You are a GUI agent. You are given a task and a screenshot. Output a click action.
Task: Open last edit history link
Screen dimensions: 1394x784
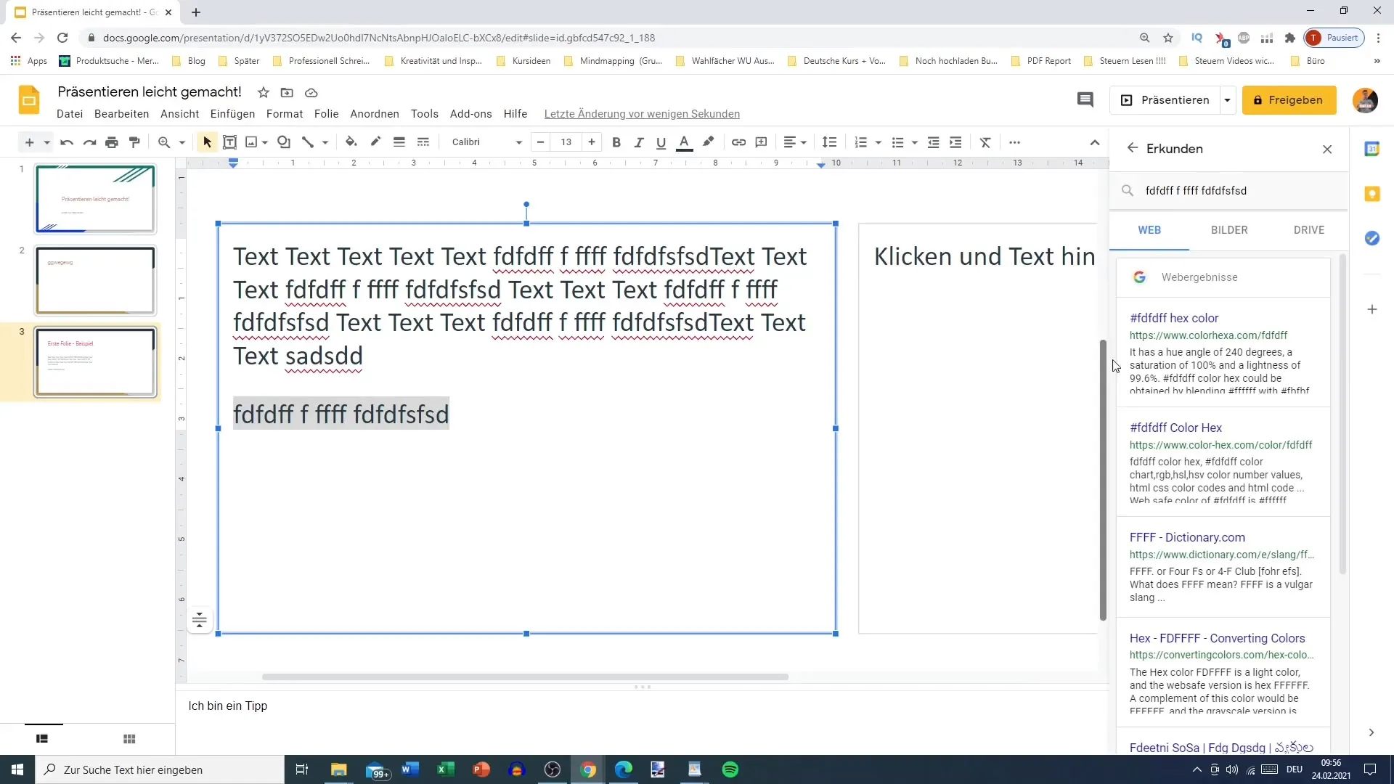[x=642, y=114]
